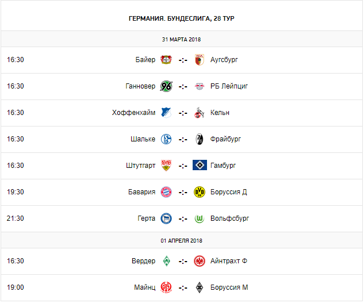Screen dimensions: 364x303
Task: Click the Hoffenheim club crest
Action: coord(166,113)
